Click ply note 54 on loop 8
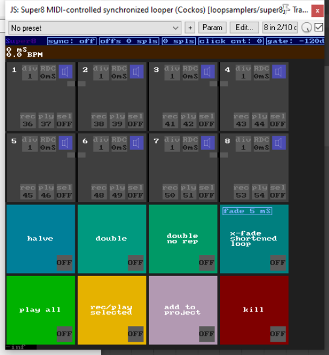 260,192
